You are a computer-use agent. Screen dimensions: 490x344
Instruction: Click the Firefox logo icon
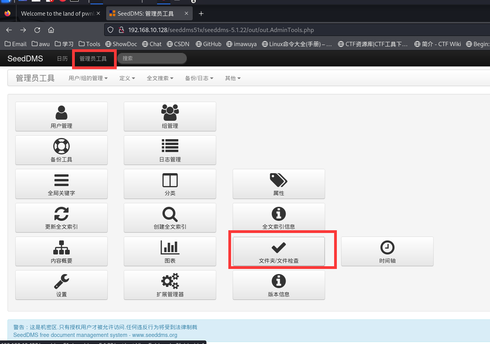coord(7,14)
